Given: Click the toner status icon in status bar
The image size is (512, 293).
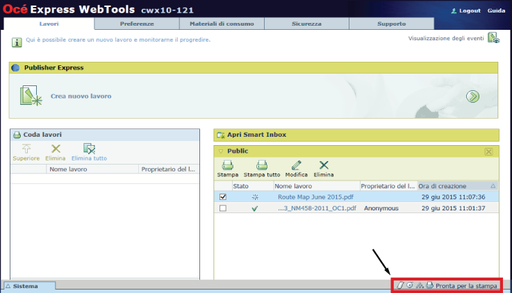Looking at the screenshot, I should (x=420, y=285).
